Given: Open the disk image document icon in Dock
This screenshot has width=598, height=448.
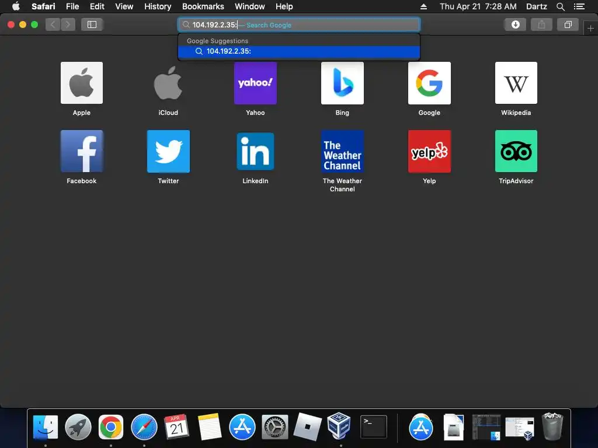Looking at the screenshot, I should (x=453, y=428).
